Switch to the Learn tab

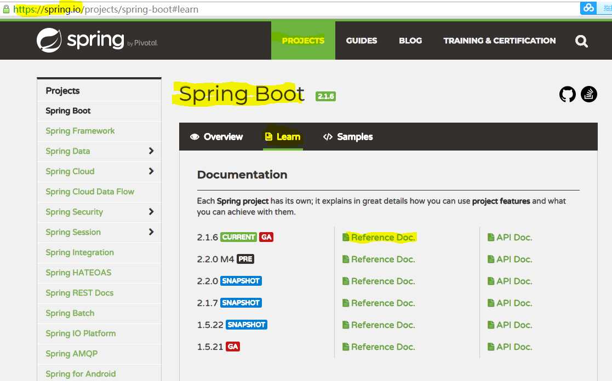point(283,137)
